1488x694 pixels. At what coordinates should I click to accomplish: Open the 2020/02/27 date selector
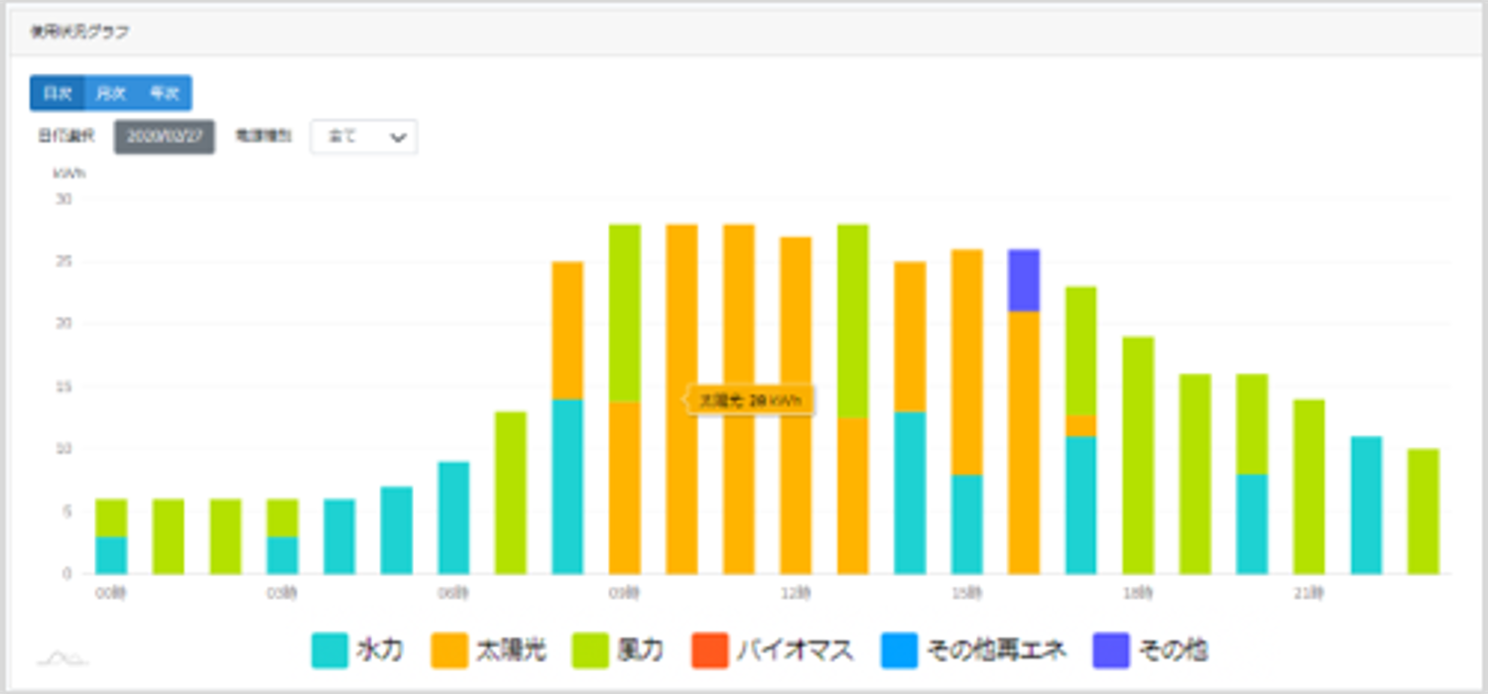point(164,136)
